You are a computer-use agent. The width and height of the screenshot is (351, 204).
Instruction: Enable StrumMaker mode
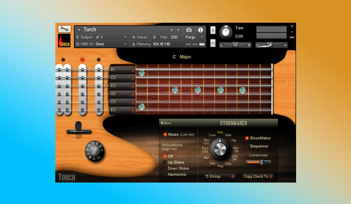pyautogui.click(x=247, y=138)
